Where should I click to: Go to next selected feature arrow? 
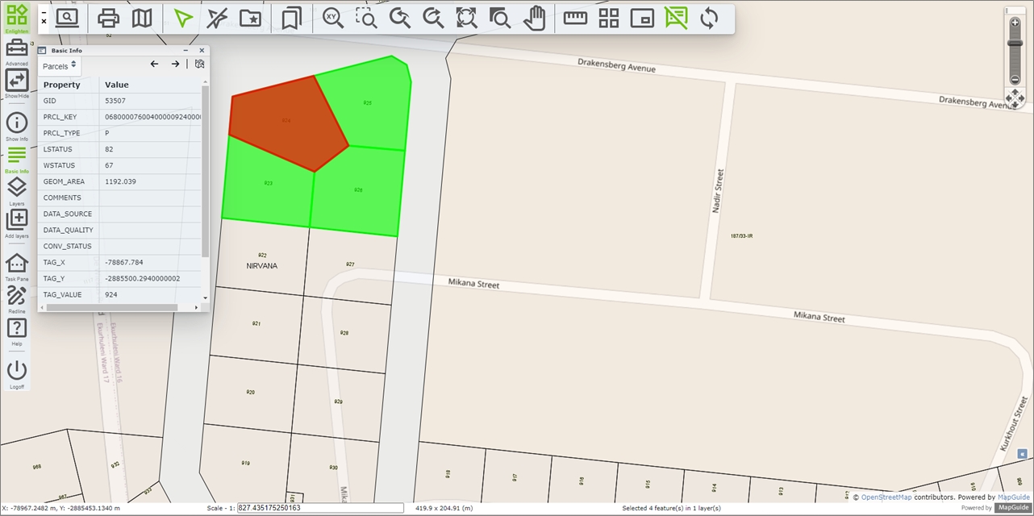(175, 64)
